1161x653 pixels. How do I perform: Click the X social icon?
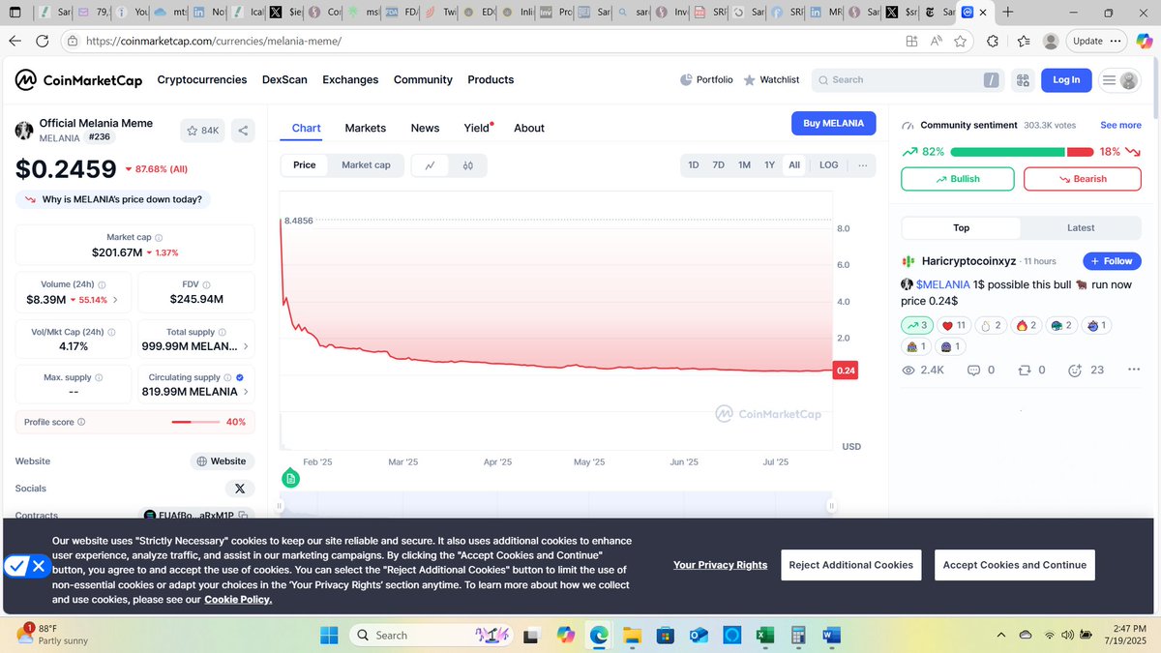[240, 489]
